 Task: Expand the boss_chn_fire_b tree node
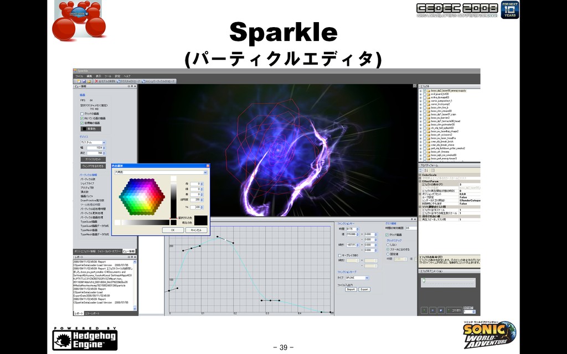421,108
